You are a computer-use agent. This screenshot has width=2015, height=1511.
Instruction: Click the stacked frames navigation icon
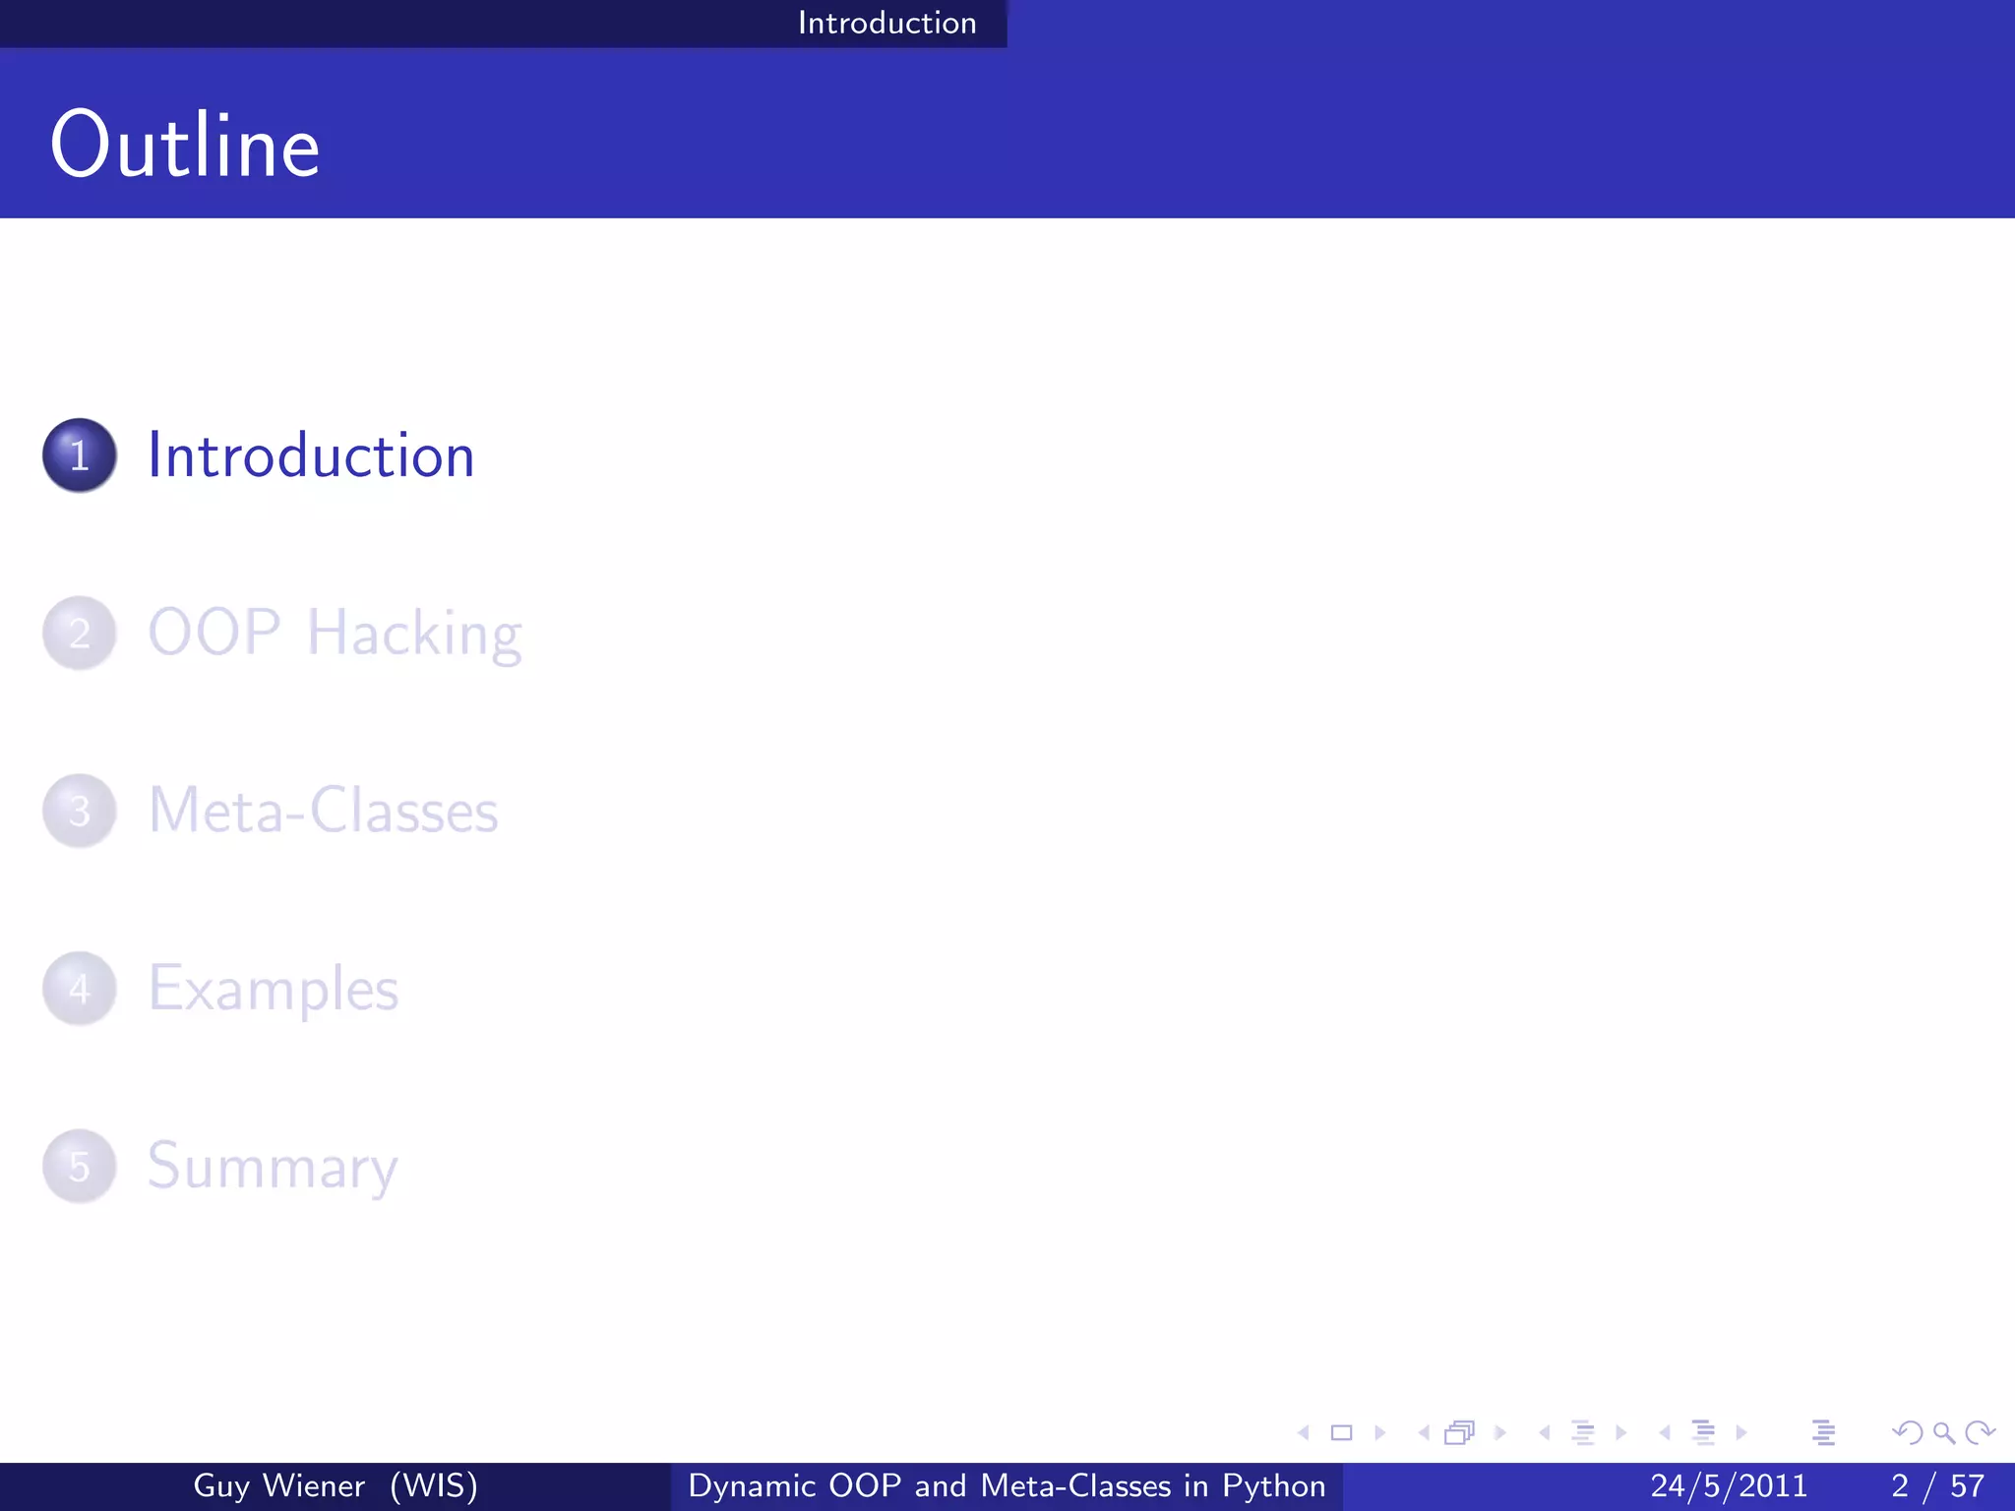point(1460,1433)
